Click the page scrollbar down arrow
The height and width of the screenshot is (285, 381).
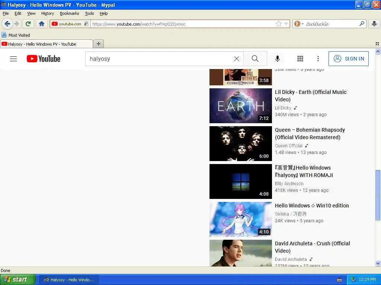(378, 263)
